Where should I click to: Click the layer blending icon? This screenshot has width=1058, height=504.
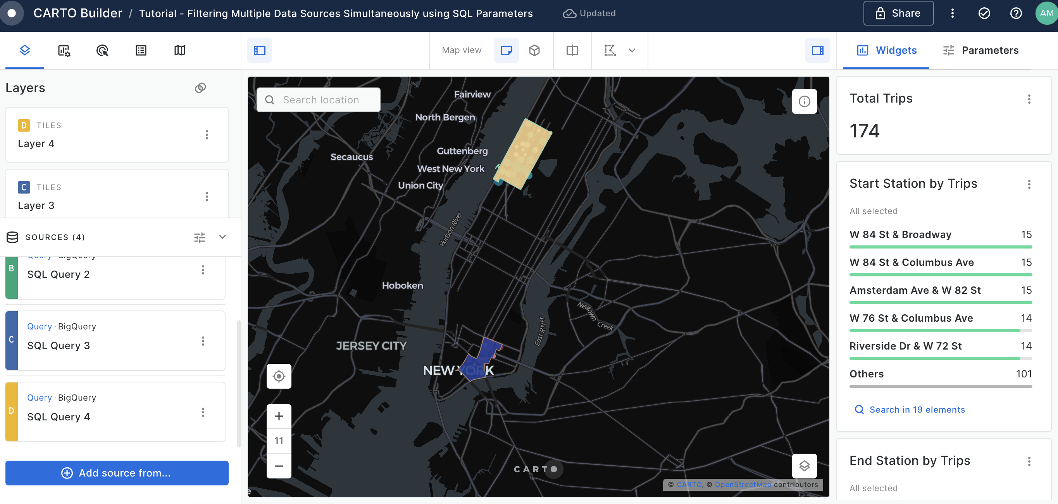(x=200, y=88)
